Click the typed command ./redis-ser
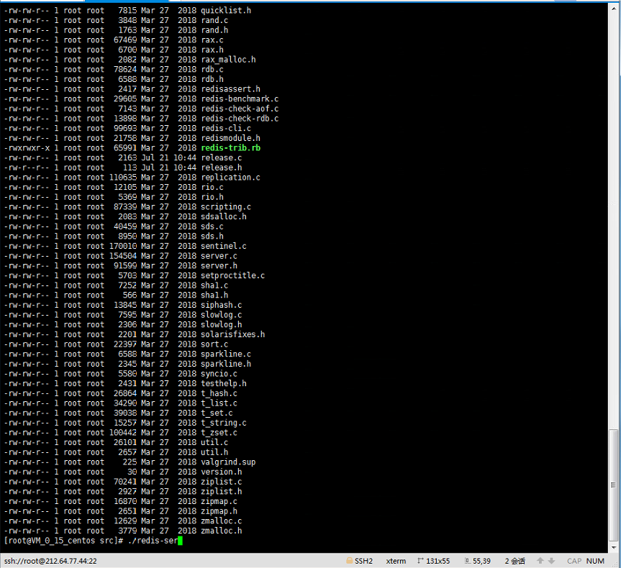Screen dimensions: 621x568 pyautogui.click(x=153, y=540)
